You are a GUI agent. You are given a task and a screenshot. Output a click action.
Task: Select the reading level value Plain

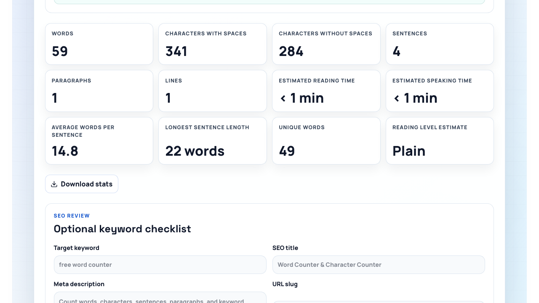(x=409, y=151)
